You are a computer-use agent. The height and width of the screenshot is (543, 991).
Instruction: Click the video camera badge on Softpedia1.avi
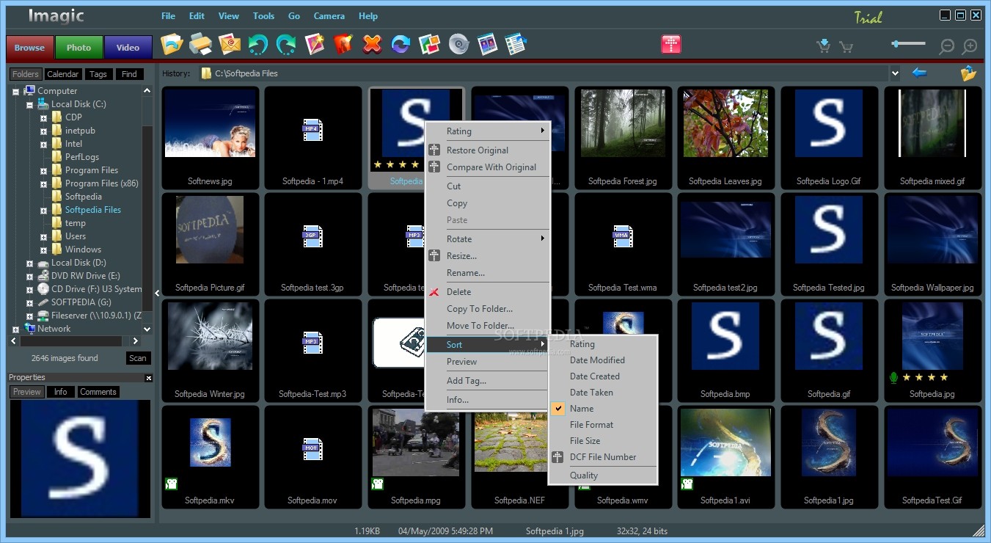click(687, 484)
